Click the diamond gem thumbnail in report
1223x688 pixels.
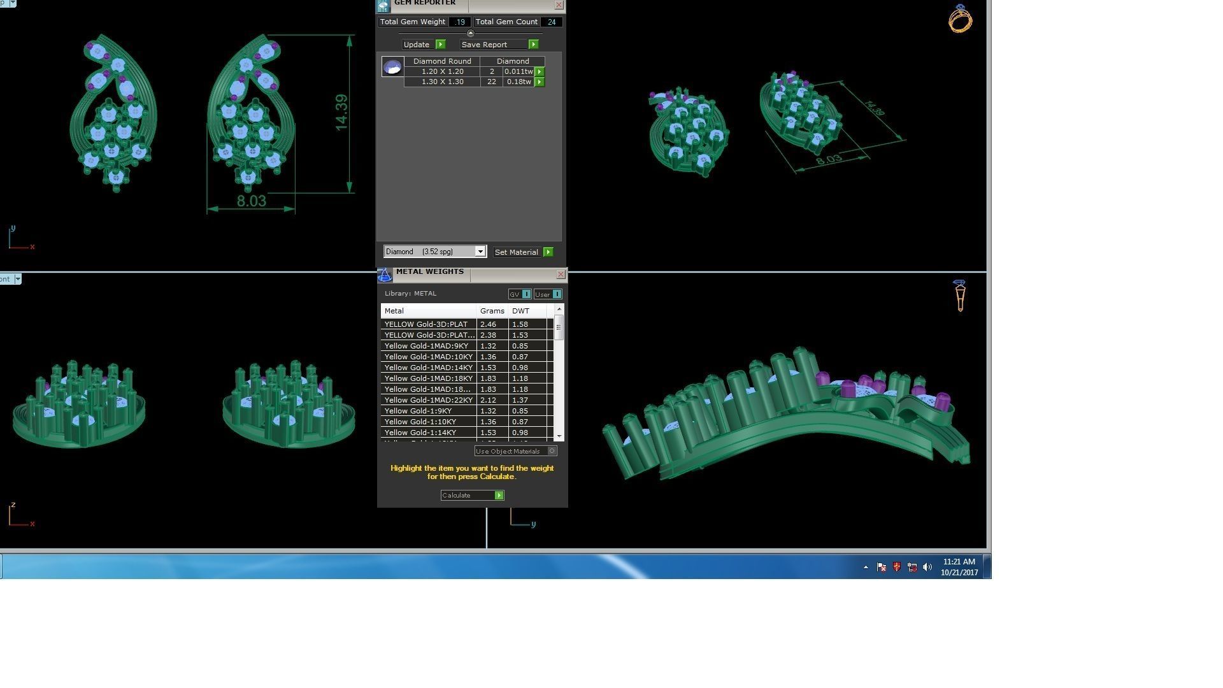pos(392,66)
